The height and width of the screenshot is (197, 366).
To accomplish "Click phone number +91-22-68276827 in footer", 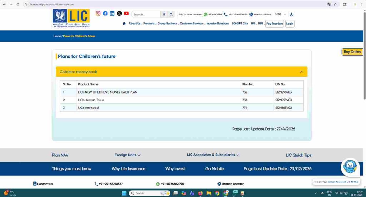I will [111, 184].
